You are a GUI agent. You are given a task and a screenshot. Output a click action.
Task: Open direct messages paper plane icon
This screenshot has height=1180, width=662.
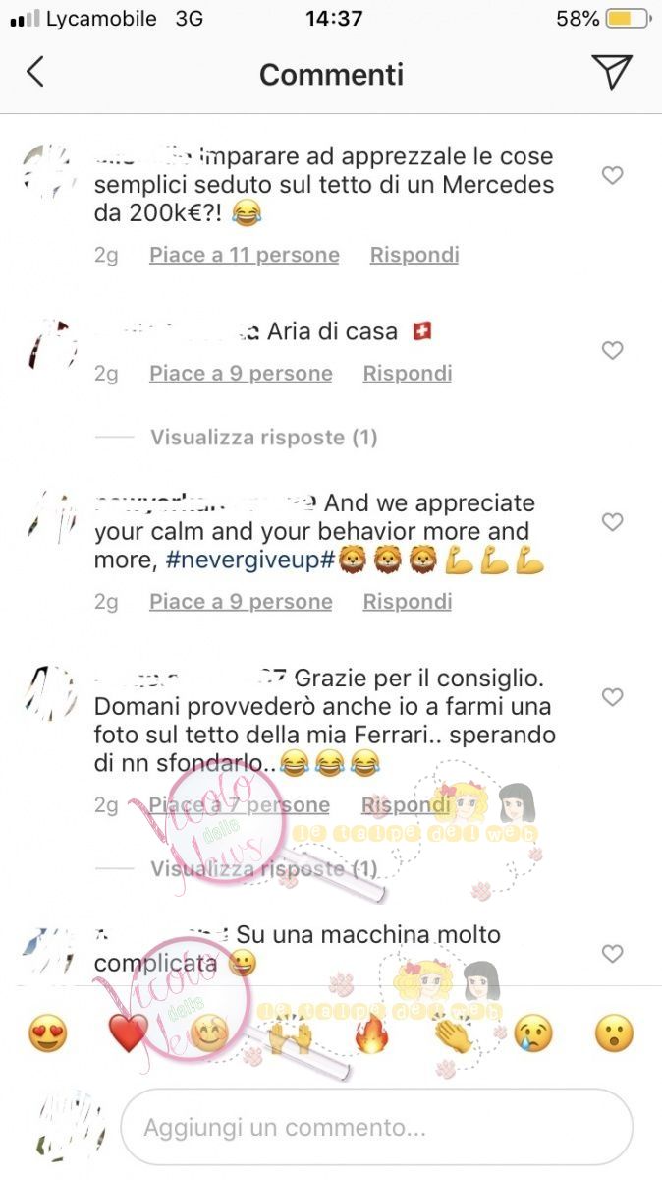pyautogui.click(x=611, y=72)
